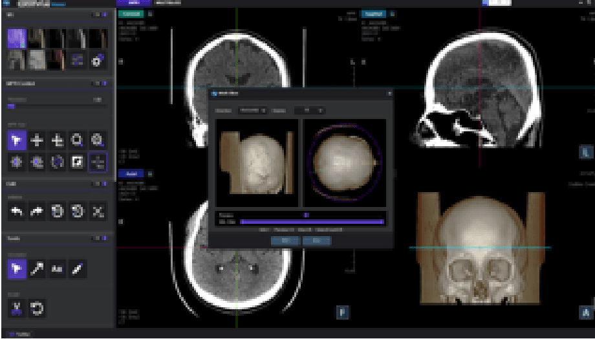Screen dimensions: 595x339
Task: Toggle the Tools panel header switch
Action: [x=103, y=238]
